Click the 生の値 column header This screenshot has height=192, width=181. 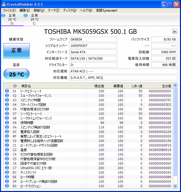point(158,86)
